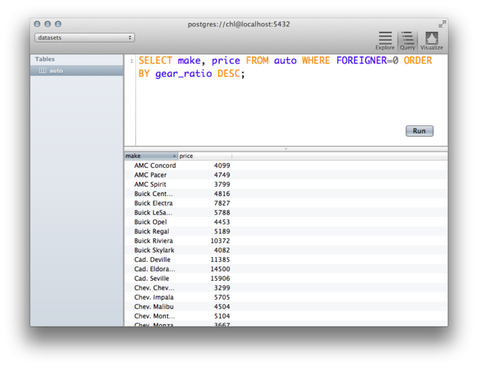Click the split pane divider handle
Image resolution: width=478 pixels, height=368 pixels.
(x=286, y=148)
